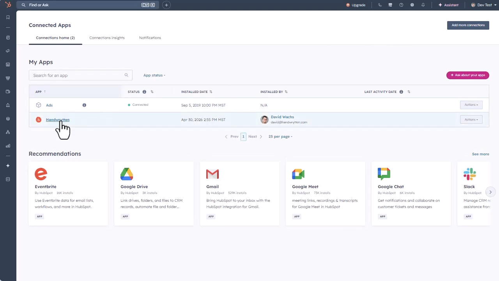Open the Sales funnel sidebar icon
The height and width of the screenshot is (281, 499).
point(8,78)
